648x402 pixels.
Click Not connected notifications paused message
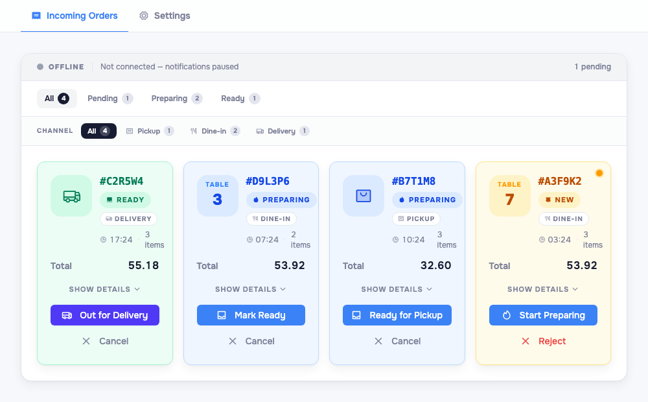(169, 67)
